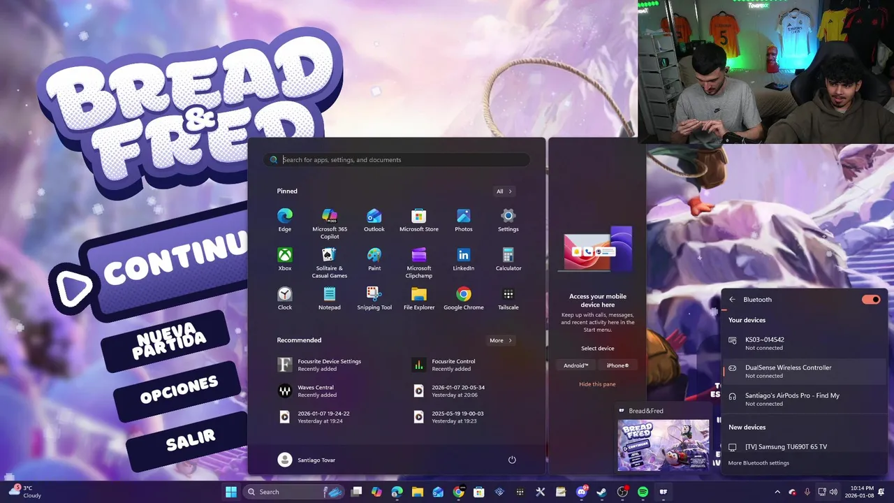Launch Microsoft 365 Copilot pinned app

pyautogui.click(x=330, y=223)
